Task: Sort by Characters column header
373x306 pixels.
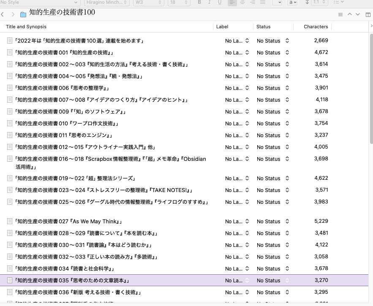Action: [x=316, y=27]
